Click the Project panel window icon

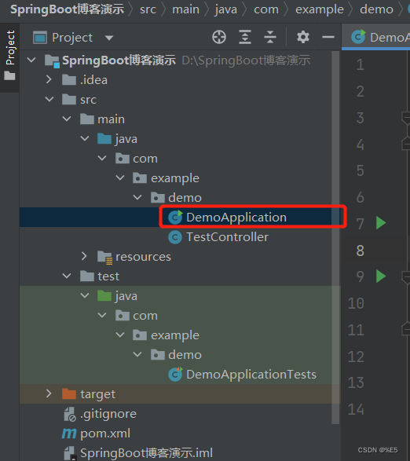[40, 38]
